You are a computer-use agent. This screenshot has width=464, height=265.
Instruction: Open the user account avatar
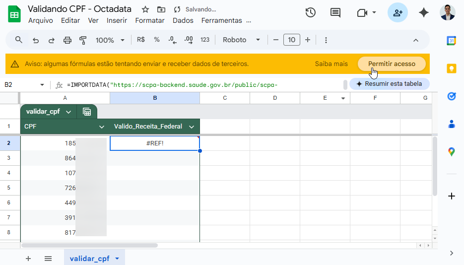(448, 12)
